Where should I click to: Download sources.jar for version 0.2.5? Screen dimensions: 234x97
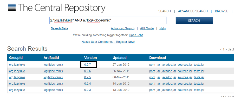point(185,77)
